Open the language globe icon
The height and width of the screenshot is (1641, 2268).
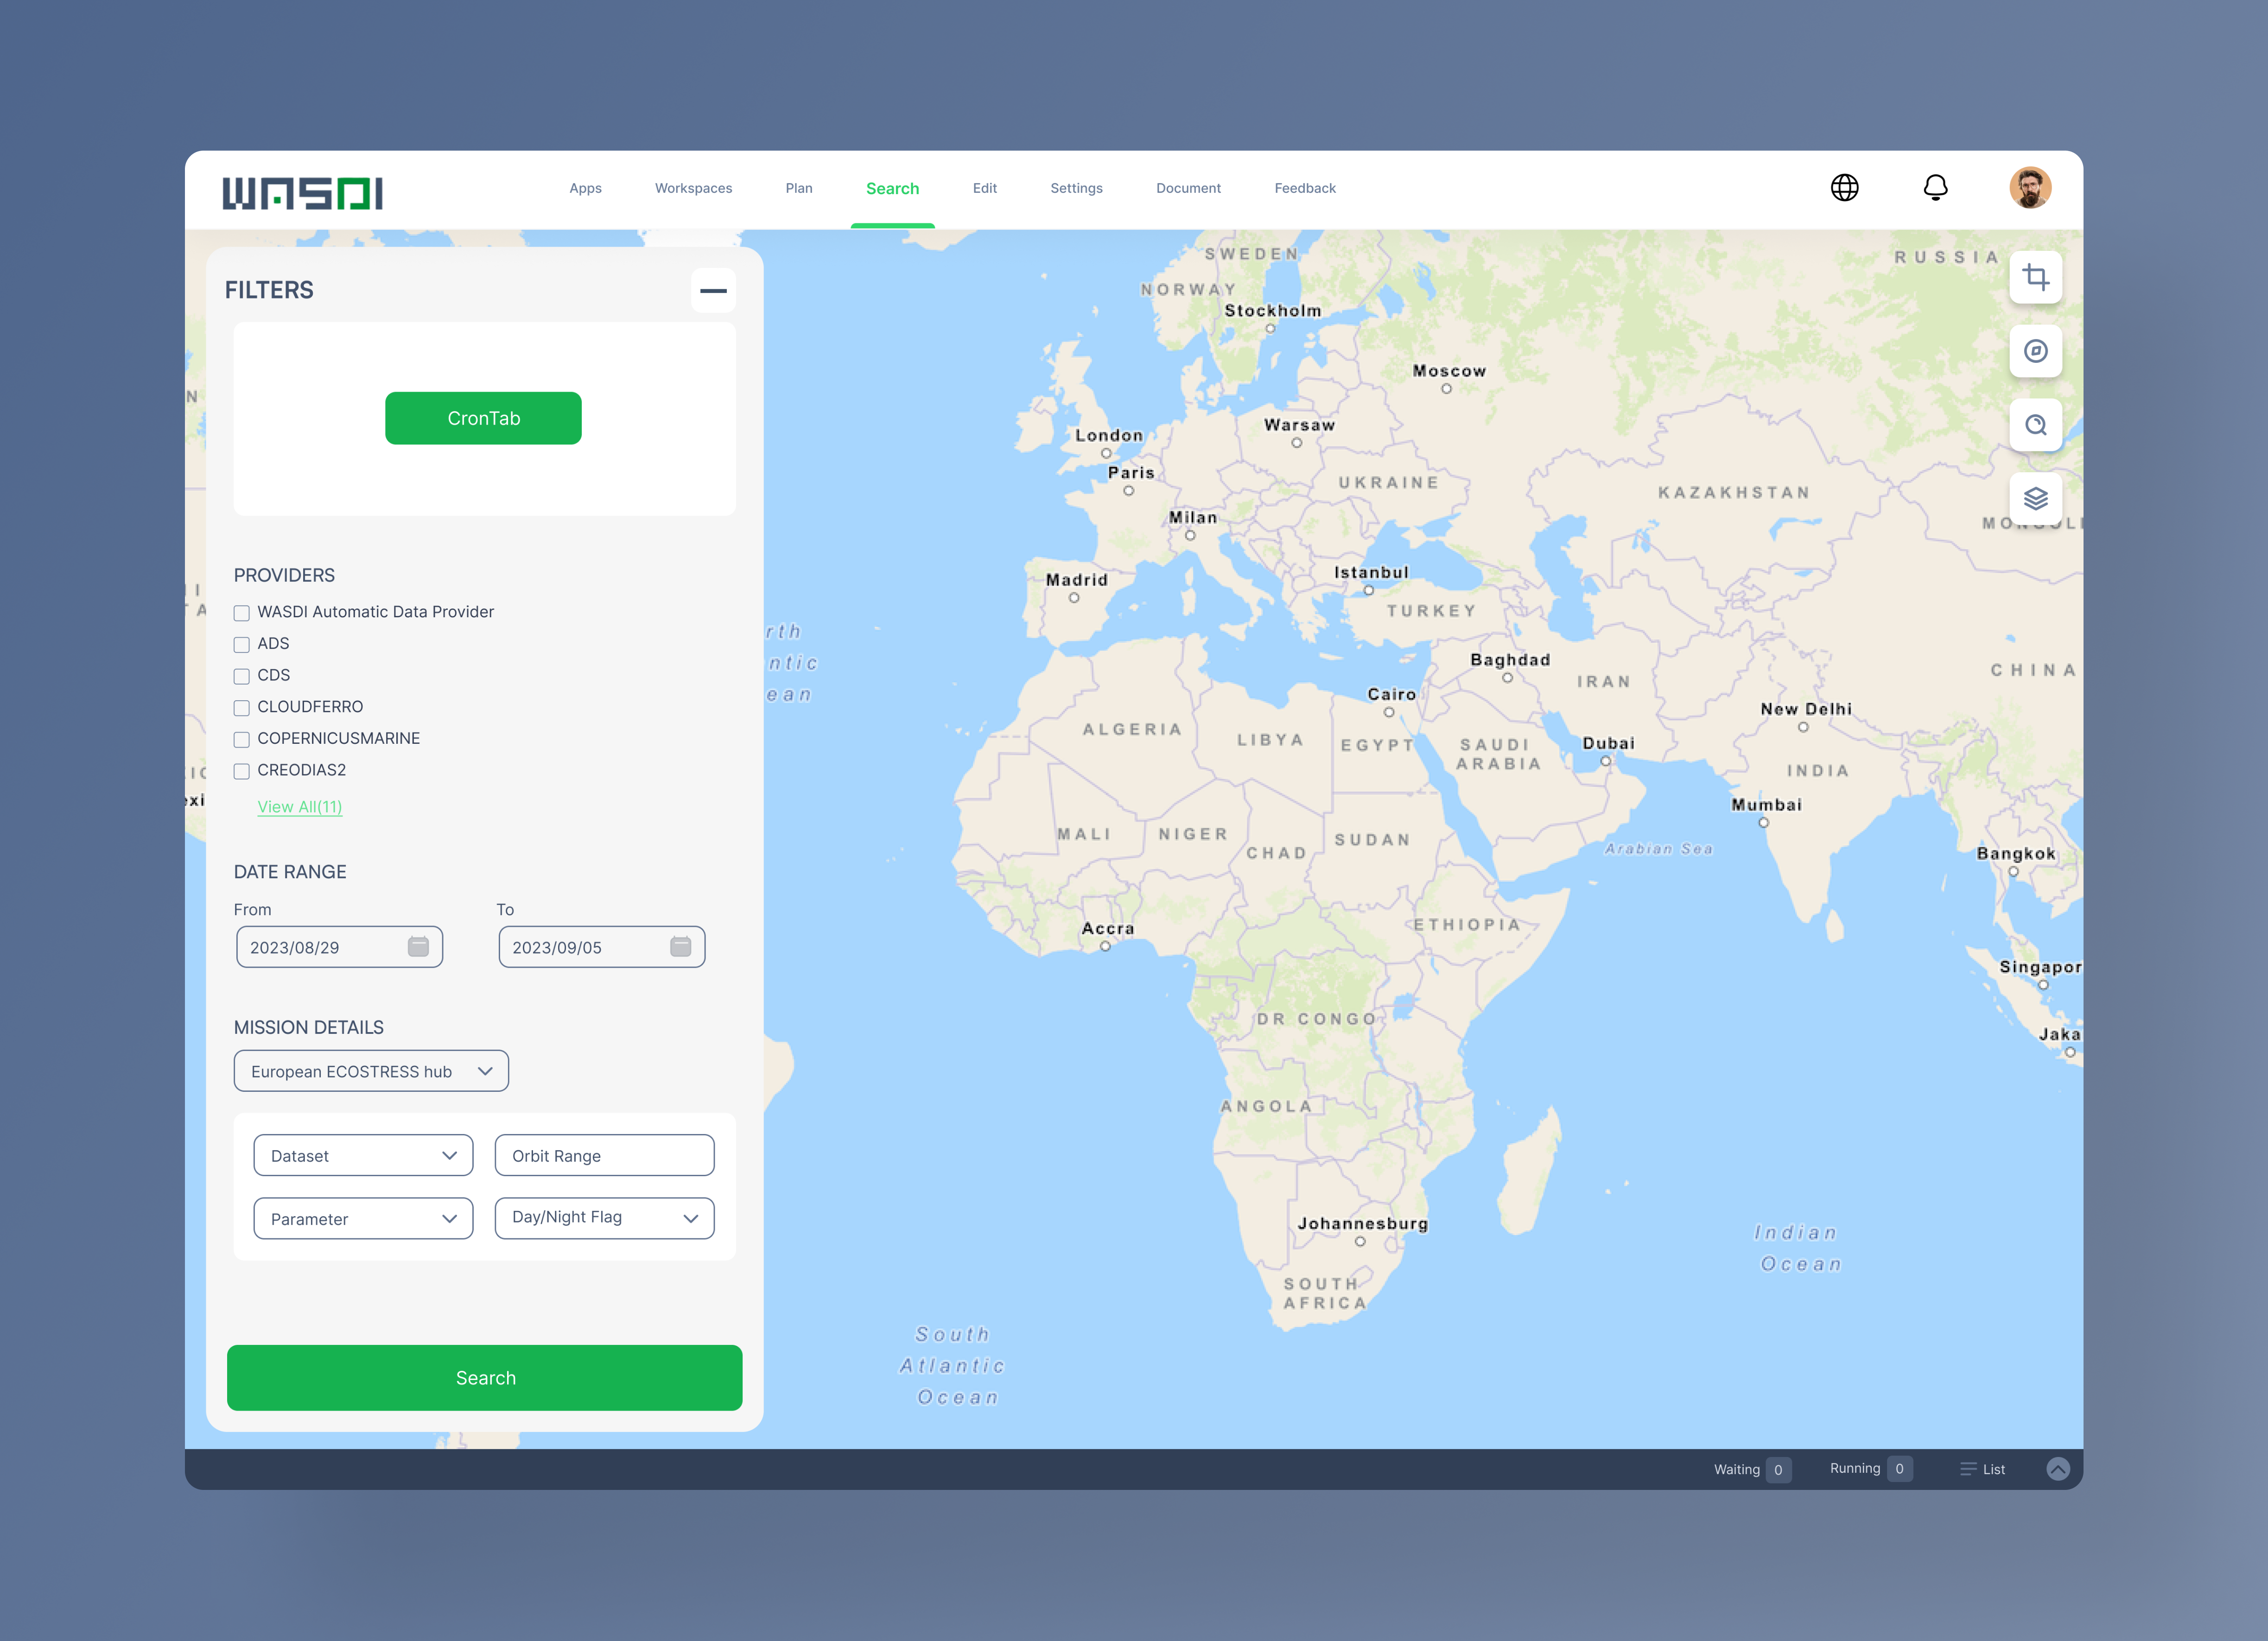tap(1844, 188)
